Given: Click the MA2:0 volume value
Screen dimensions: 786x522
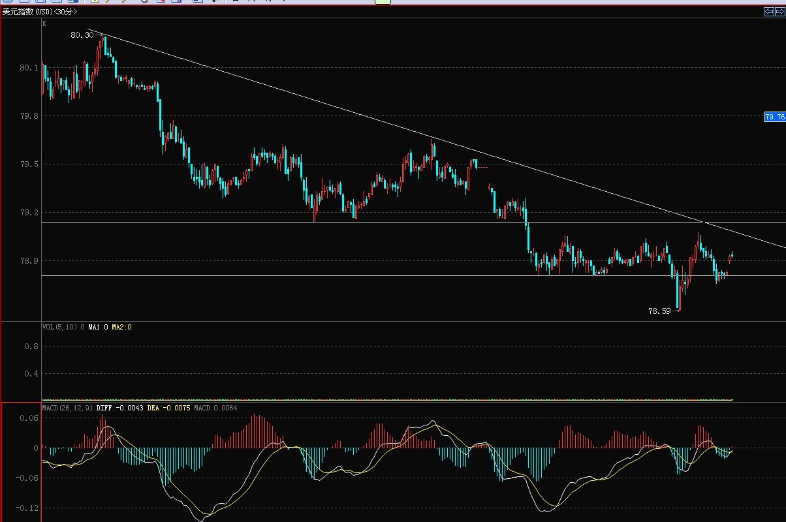Looking at the screenshot, I should (121, 327).
